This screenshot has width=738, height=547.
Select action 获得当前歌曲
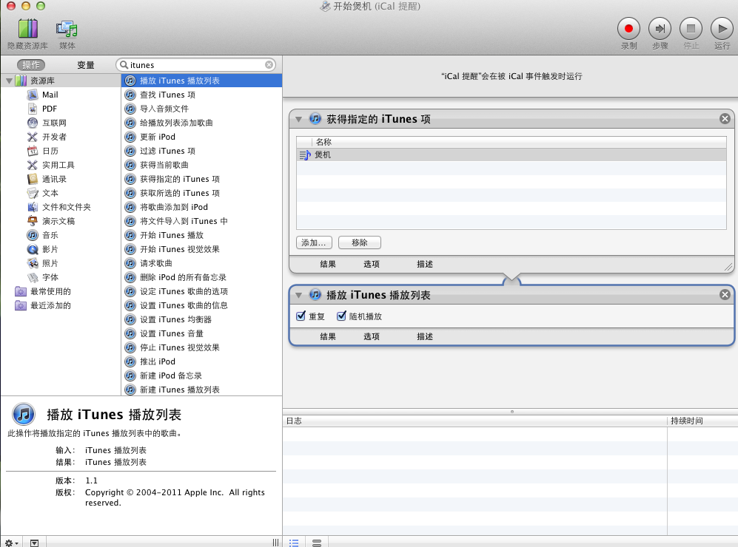(x=202, y=165)
